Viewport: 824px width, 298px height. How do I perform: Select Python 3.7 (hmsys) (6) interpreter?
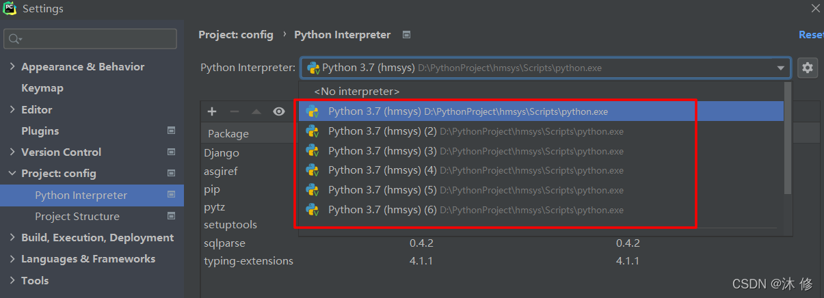(x=541, y=210)
